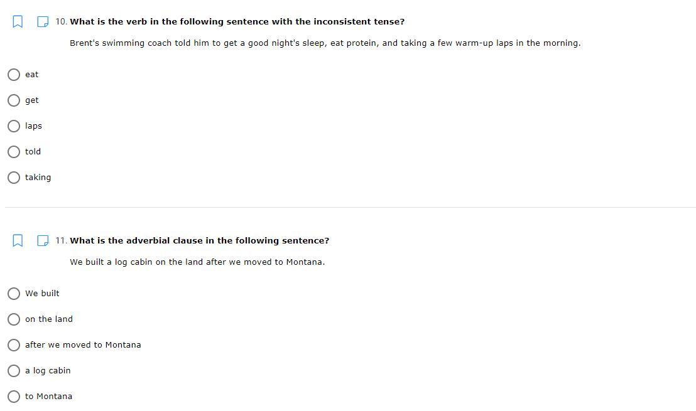Mark "taking" as the answer
696x411 pixels.
tap(14, 178)
